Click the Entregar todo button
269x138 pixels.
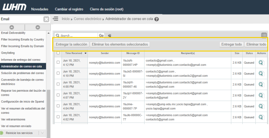231,45
